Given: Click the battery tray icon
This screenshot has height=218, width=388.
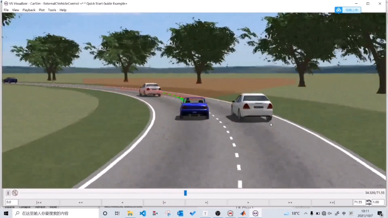Looking at the screenshot, I should (318, 213).
